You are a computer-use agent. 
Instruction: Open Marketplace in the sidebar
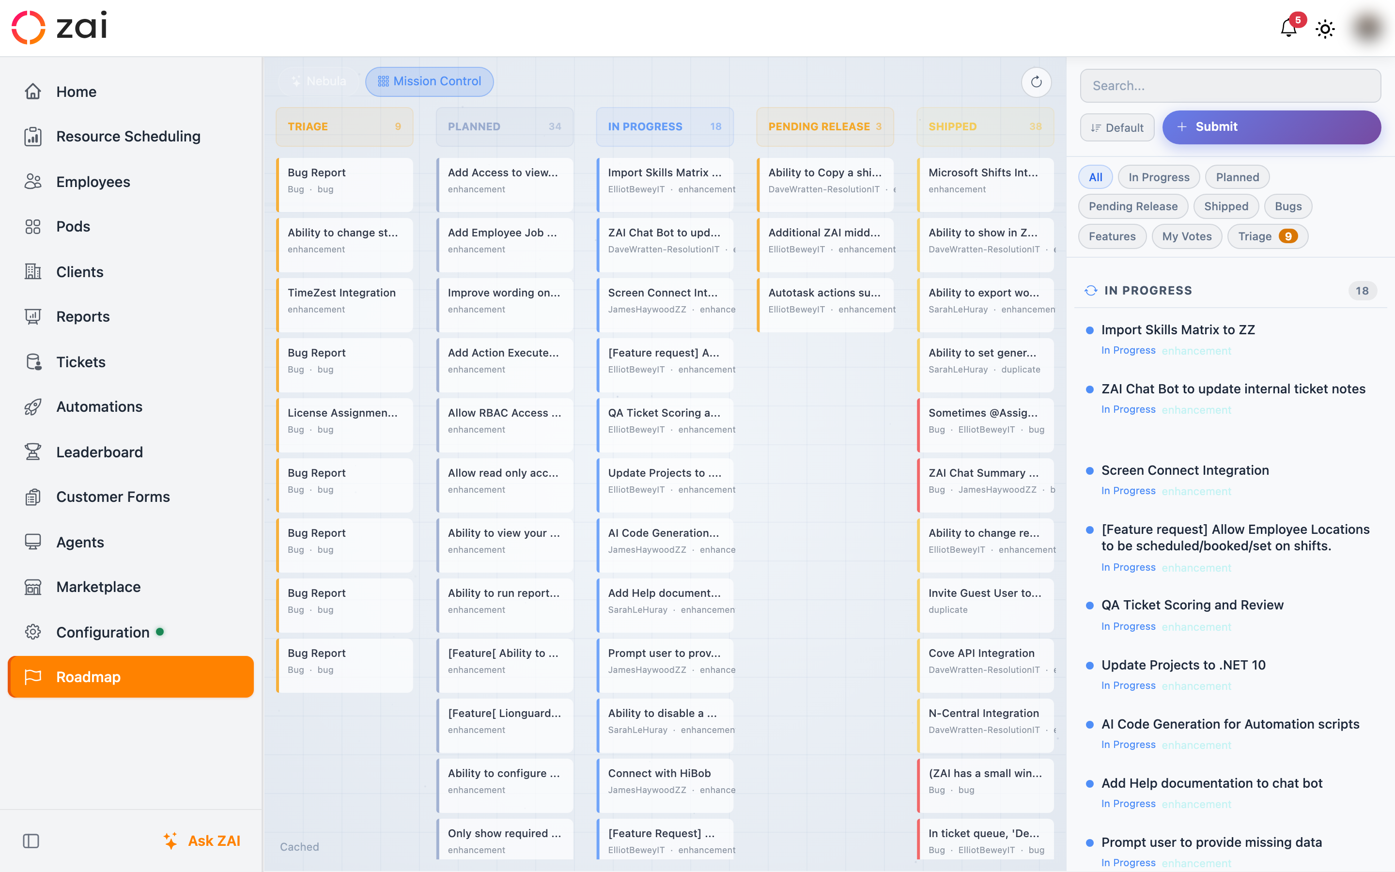131,587
